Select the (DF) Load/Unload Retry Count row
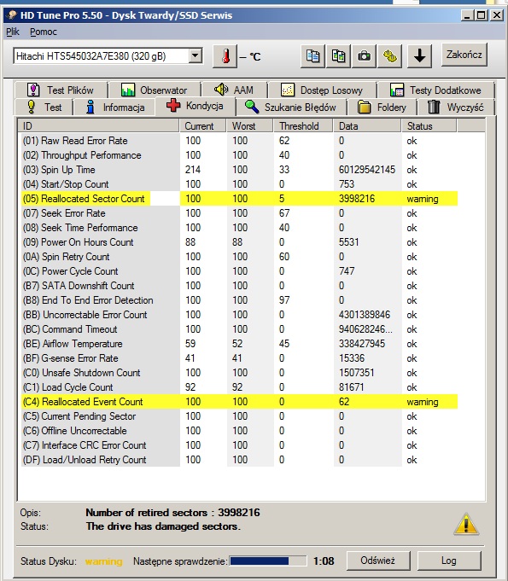Screen dimensions: 508x581 [x=240, y=460]
